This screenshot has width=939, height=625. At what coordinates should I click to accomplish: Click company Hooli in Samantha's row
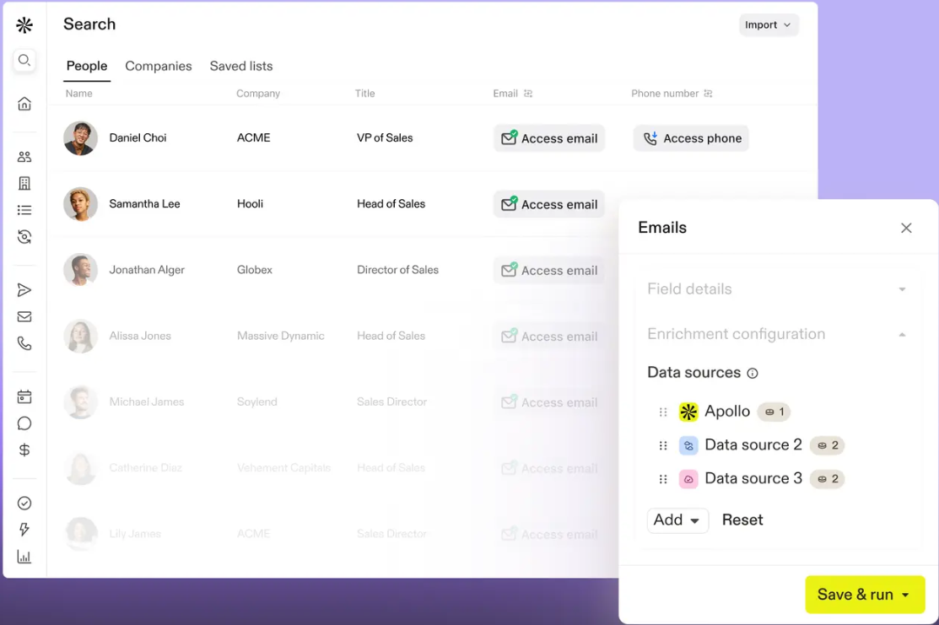coord(250,203)
